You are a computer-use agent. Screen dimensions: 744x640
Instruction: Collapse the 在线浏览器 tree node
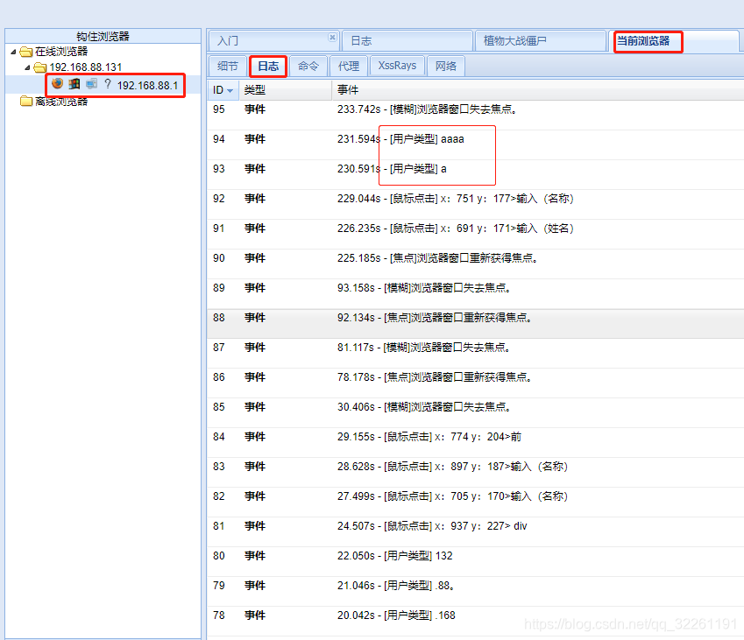13,52
